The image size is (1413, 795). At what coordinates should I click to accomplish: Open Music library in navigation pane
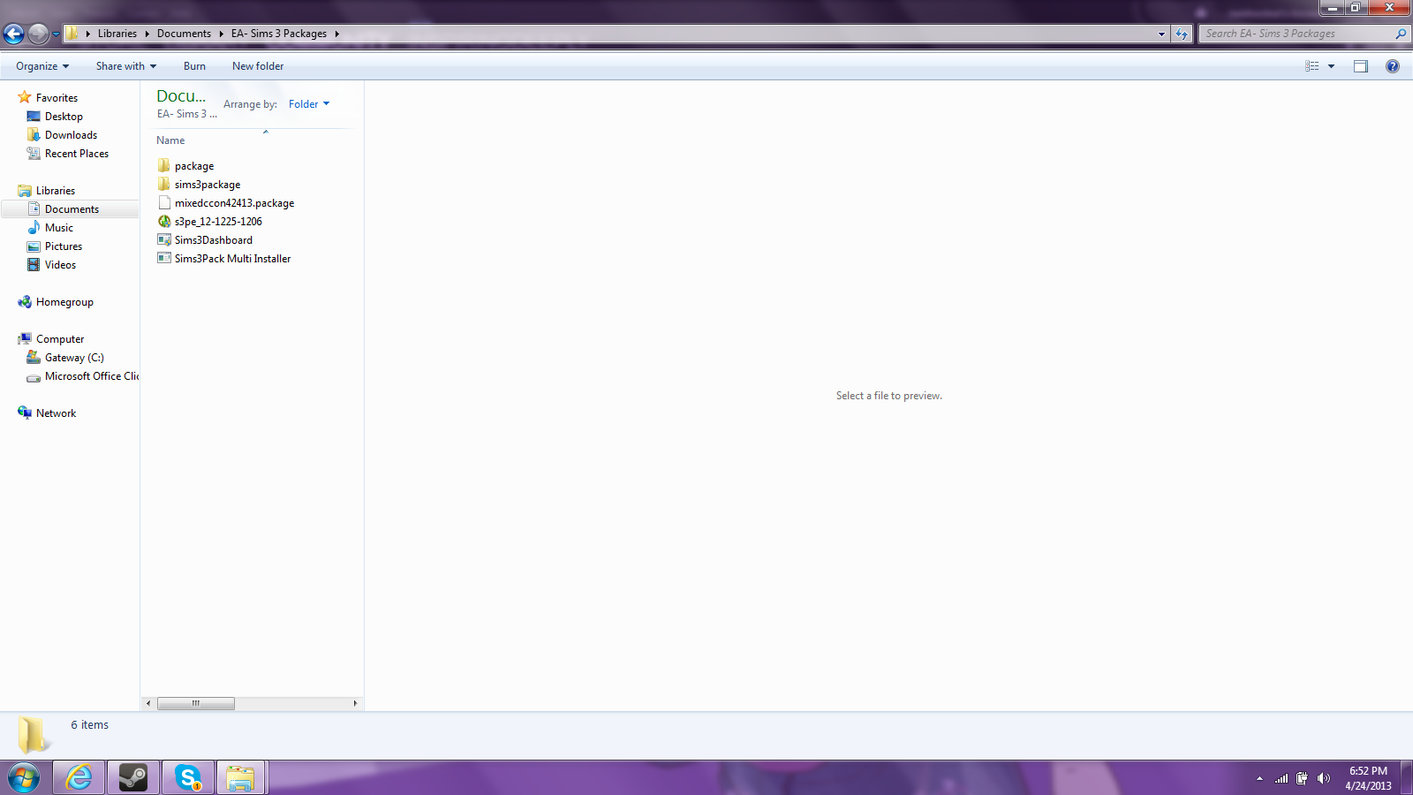tap(59, 228)
